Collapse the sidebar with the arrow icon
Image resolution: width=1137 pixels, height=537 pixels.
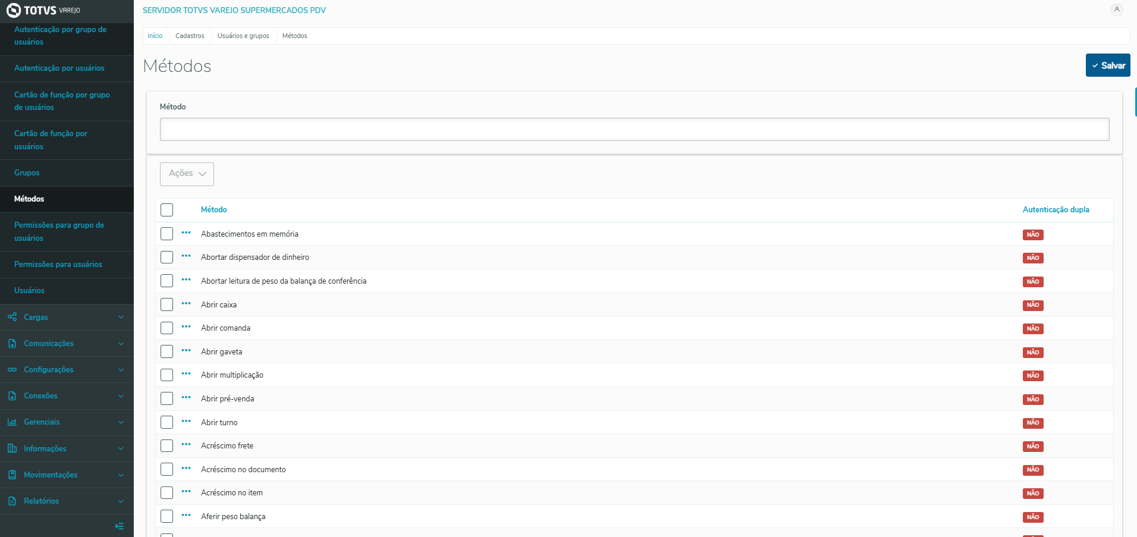click(120, 526)
